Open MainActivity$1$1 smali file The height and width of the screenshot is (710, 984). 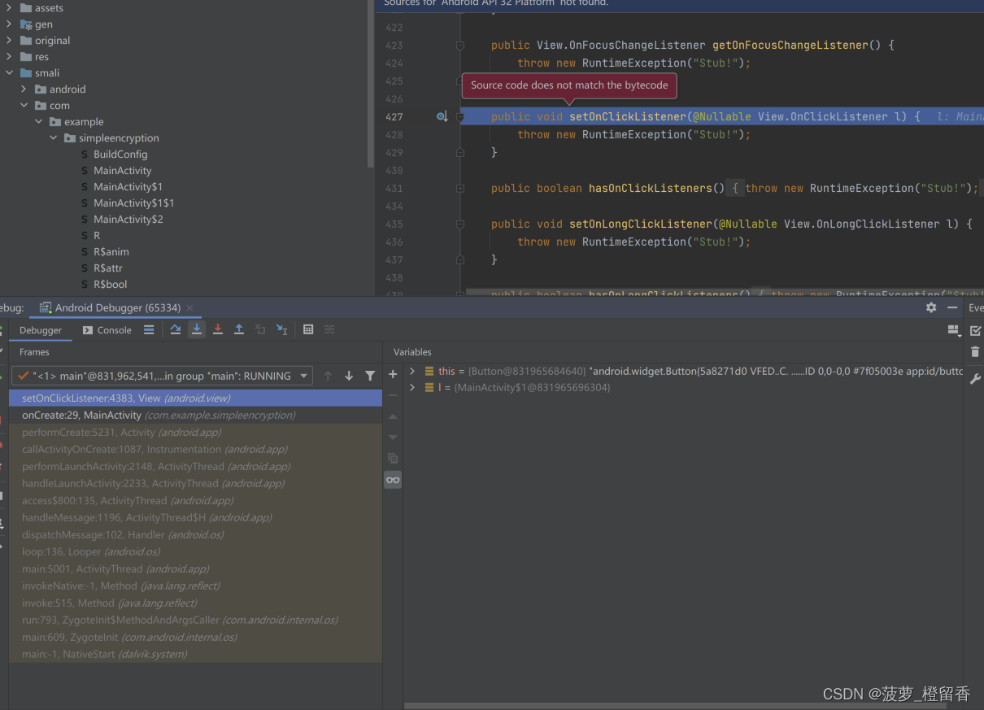point(133,203)
